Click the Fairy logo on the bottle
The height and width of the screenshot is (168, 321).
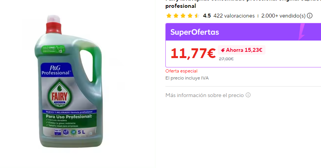click(x=59, y=94)
